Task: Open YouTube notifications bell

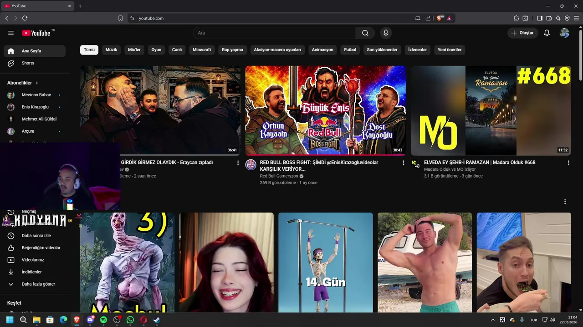Action: pyautogui.click(x=547, y=33)
